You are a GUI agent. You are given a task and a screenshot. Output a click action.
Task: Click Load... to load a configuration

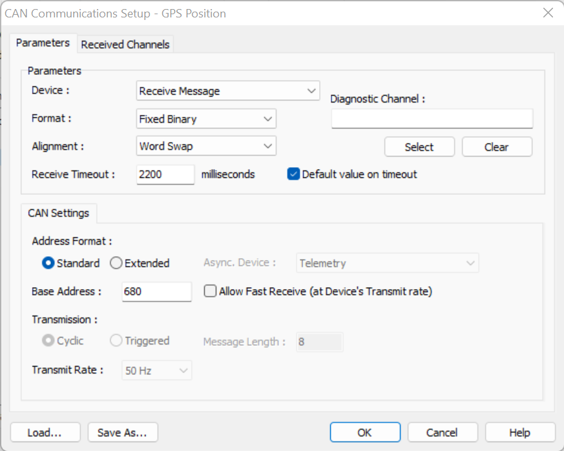[x=45, y=432]
